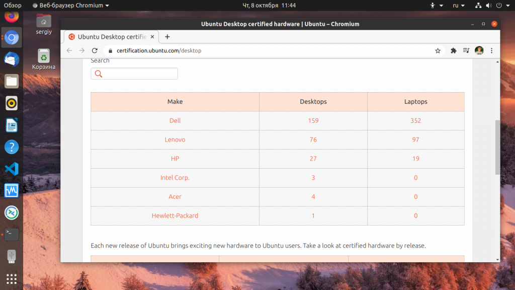Launch Visual Studio Code from the dock
This screenshot has width=515, height=290.
pos(12,169)
